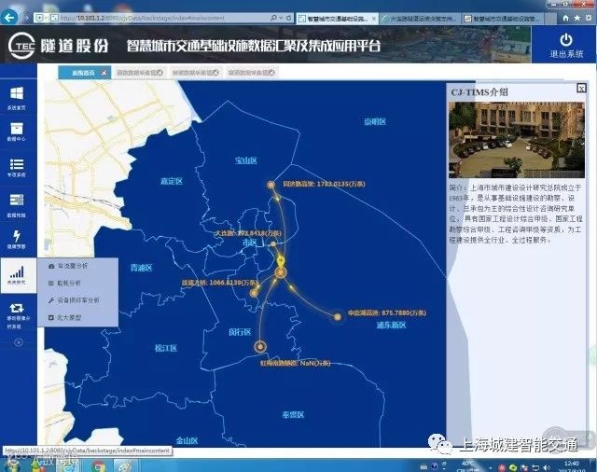Open 数据中心 via the archive box icon
The height and width of the screenshot is (472, 597).
pos(17,132)
